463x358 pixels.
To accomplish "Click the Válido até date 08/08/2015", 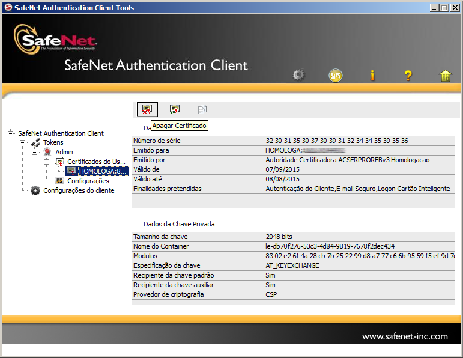I will (x=282, y=179).
